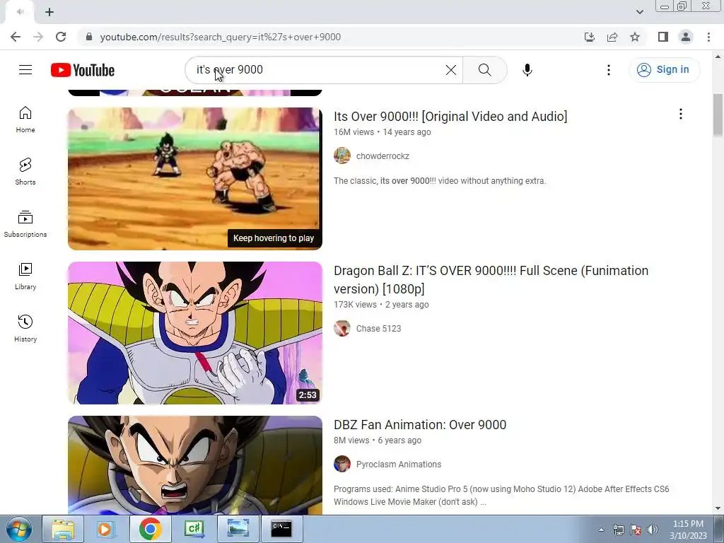724x543 pixels.
Task: Open the C# application taskbar icon
Action: click(x=194, y=529)
